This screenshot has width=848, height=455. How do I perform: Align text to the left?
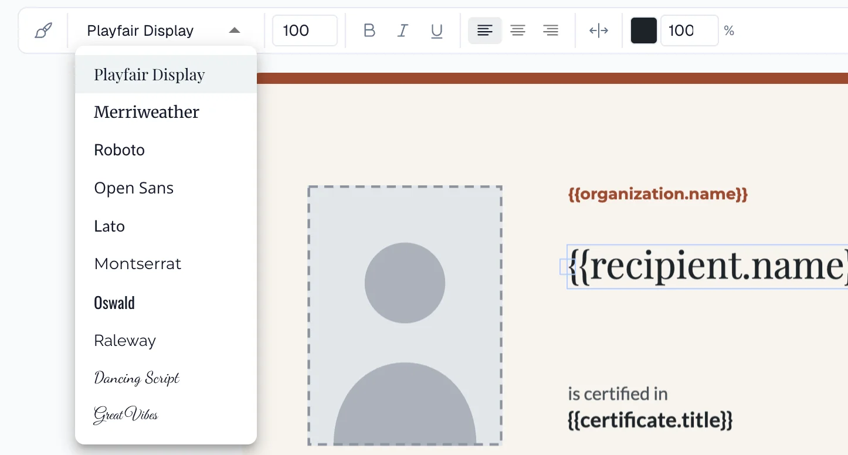coord(484,30)
